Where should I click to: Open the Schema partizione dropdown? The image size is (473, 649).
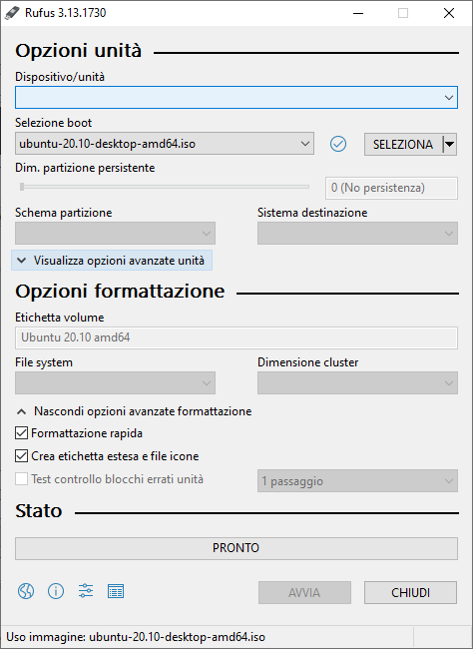coord(115,233)
